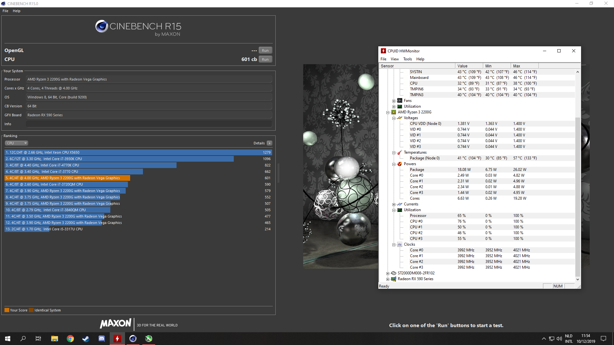Image resolution: width=614 pixels, height=345 pixels.
Task: Switch to HWMonitor via taskbar icon
Action: click(x=117, y=339)
